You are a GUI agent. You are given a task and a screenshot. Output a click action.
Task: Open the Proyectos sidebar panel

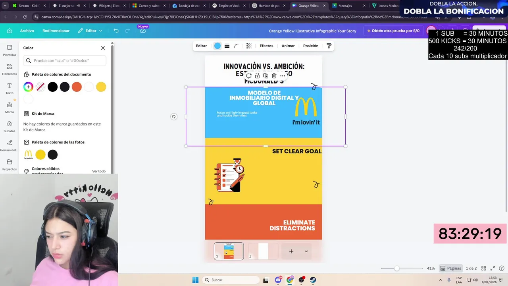pos(10,165)
